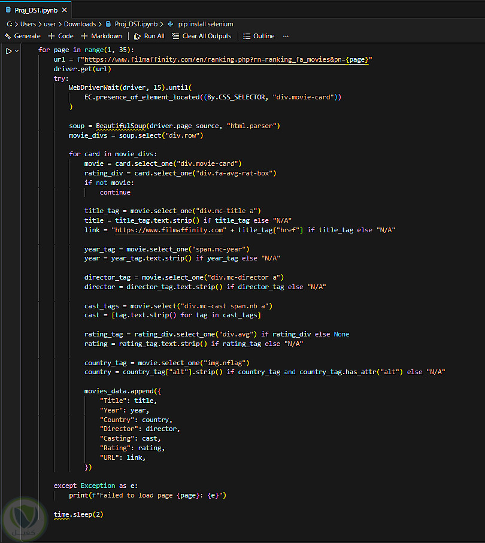Click the 'director_tag = movie.select_one' line
Screen dimensions: 485x543
point(184,277)
